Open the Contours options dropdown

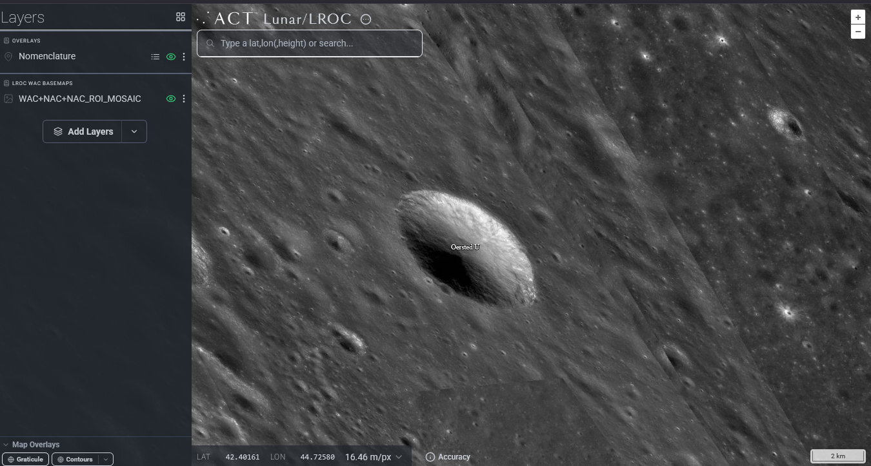tap(106, 460)
